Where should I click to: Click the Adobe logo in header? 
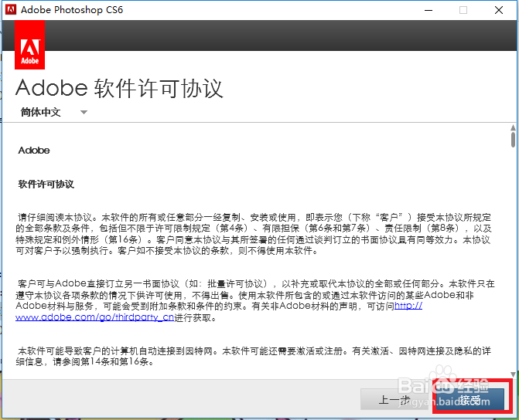point(30,45)
